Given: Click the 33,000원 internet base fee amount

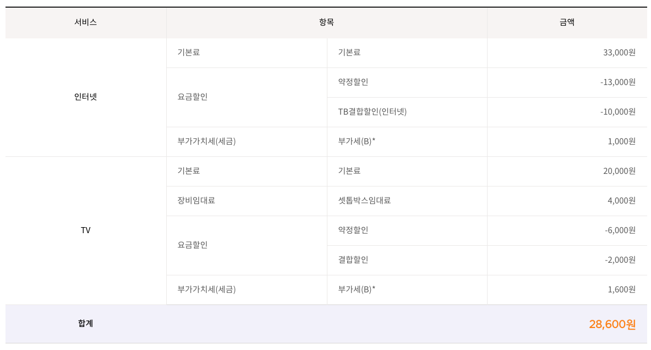Looking at the screenshot, I should point(619,53).
